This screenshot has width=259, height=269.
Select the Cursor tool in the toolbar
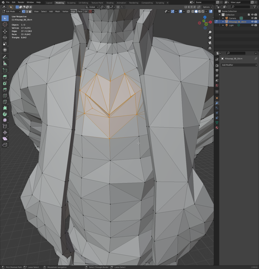point(5,24)
